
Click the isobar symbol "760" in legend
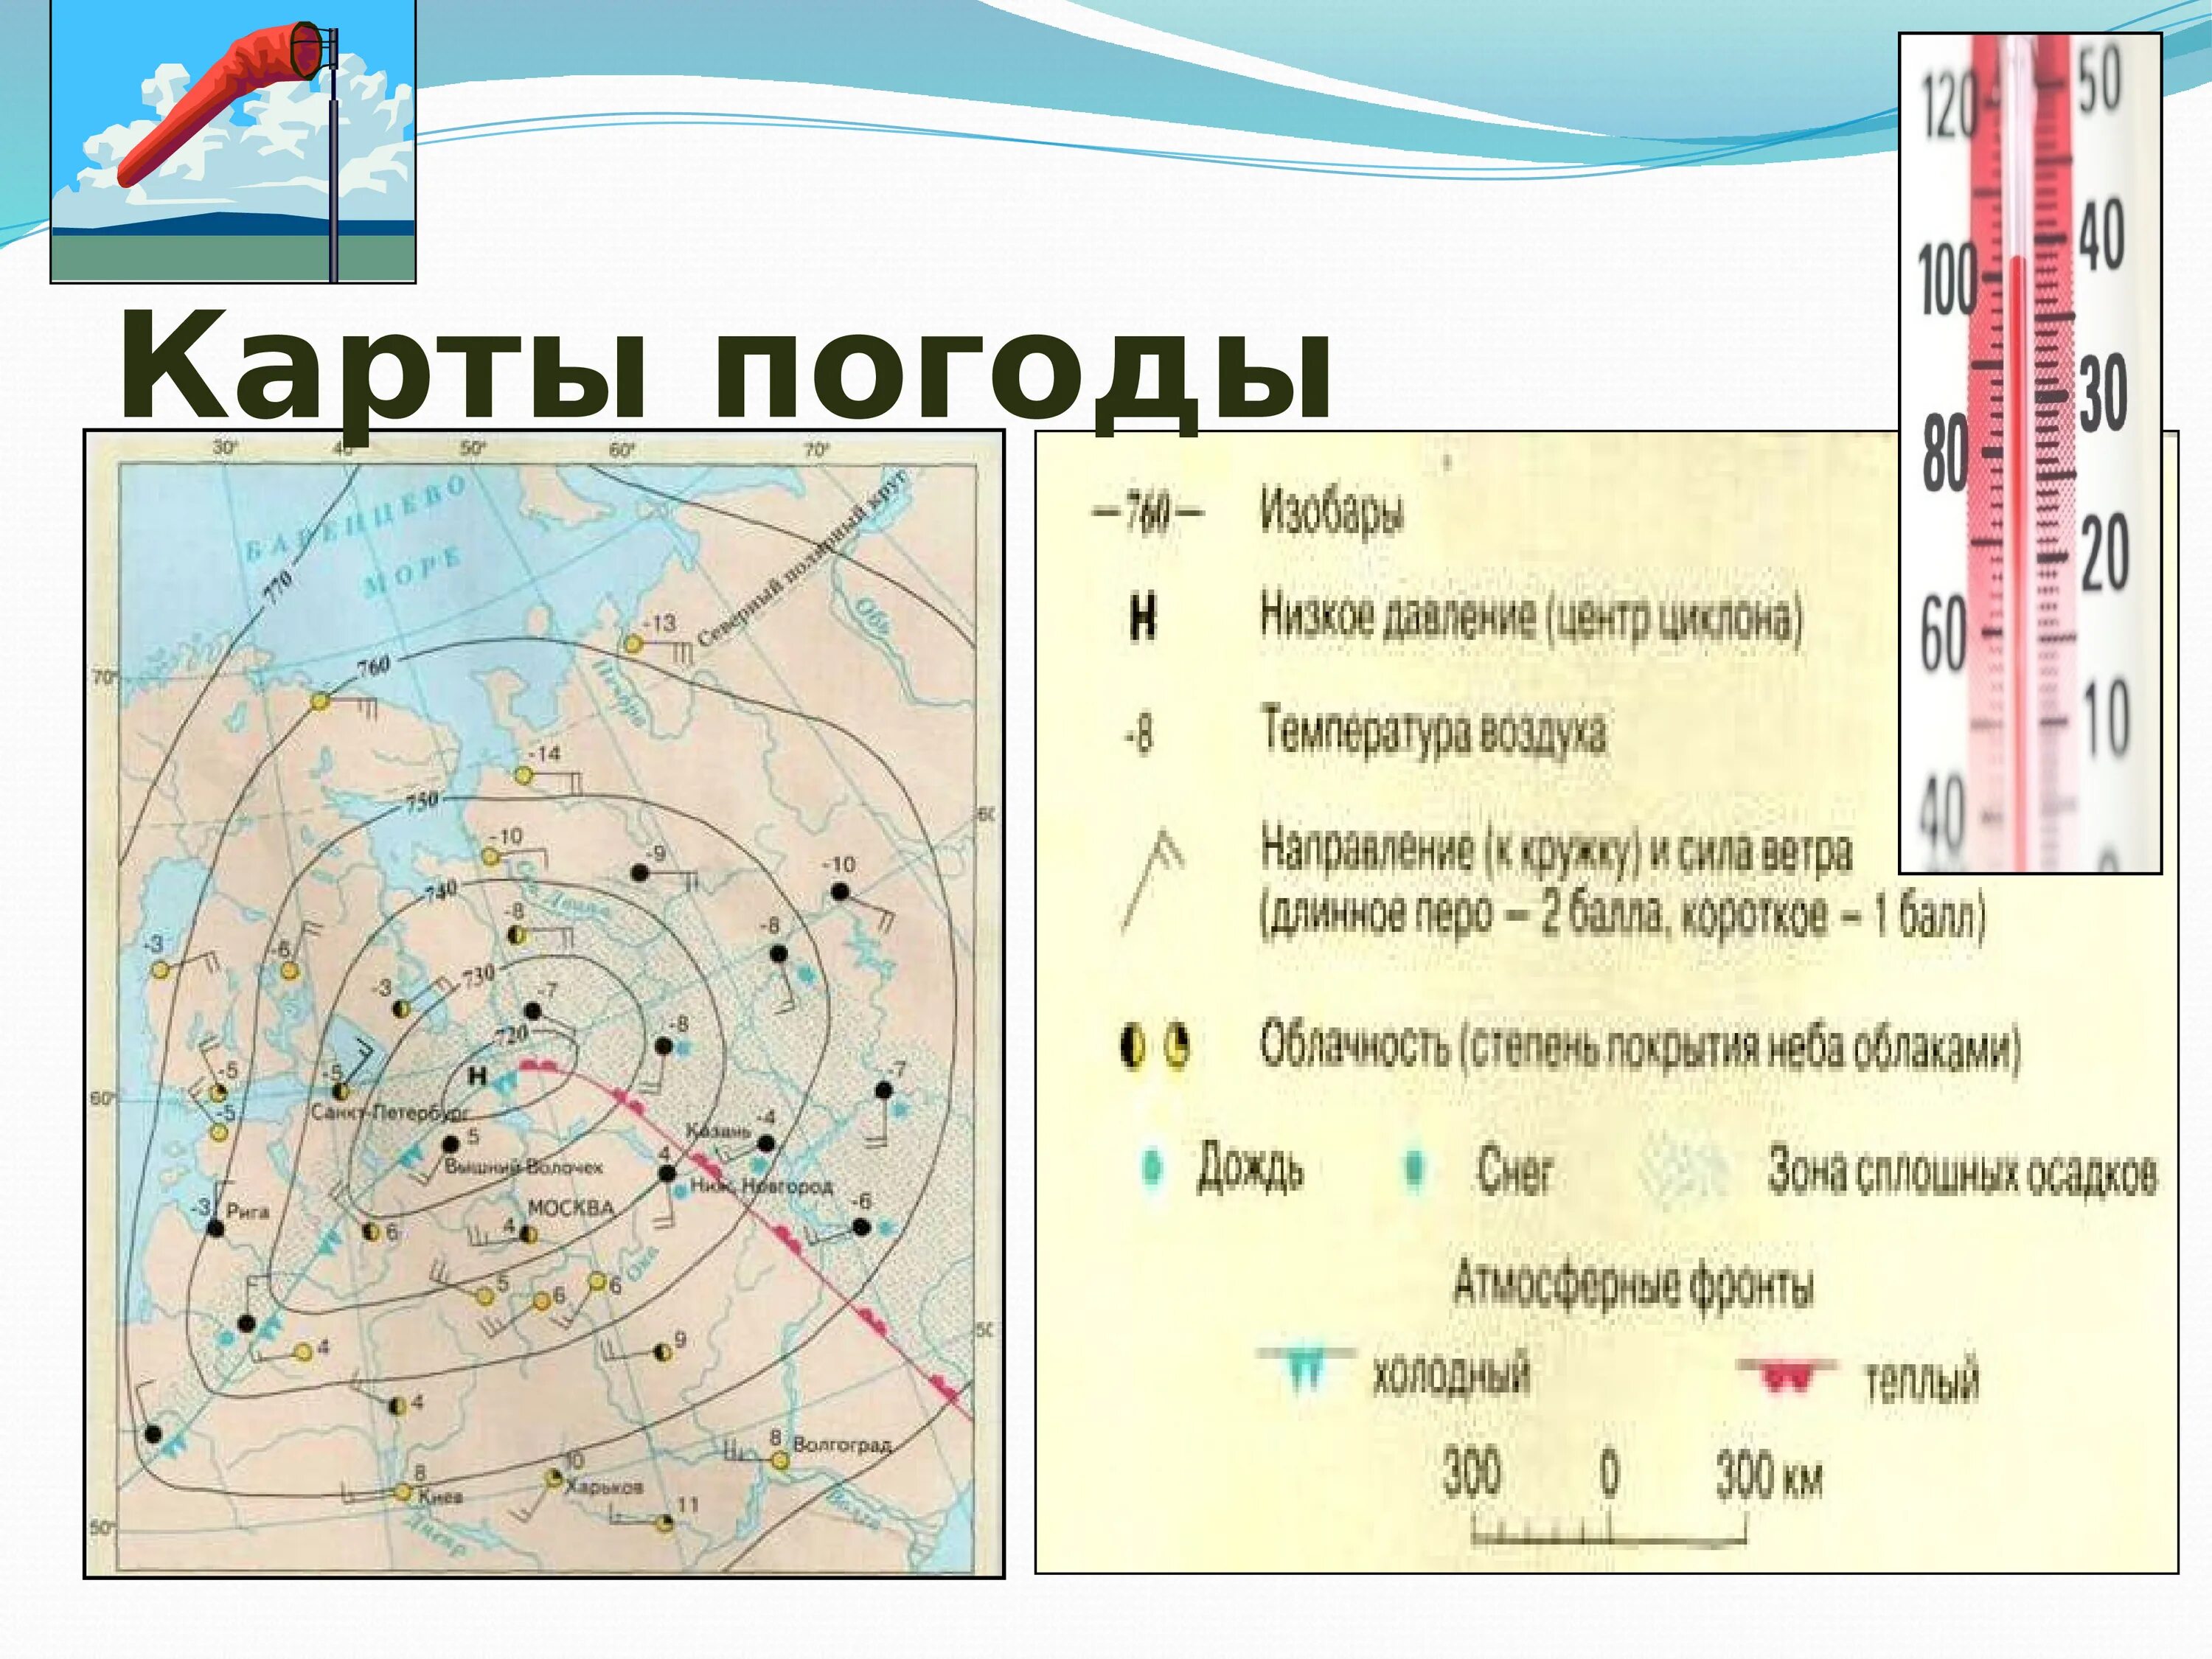tap(1148, 513)
